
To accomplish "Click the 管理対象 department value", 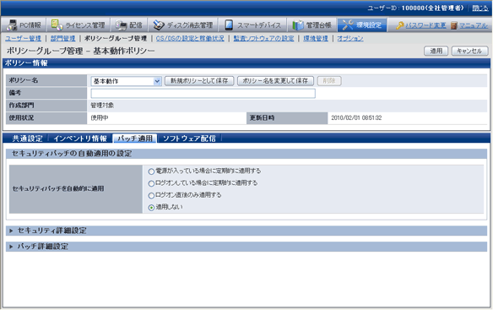I will 102,106.
